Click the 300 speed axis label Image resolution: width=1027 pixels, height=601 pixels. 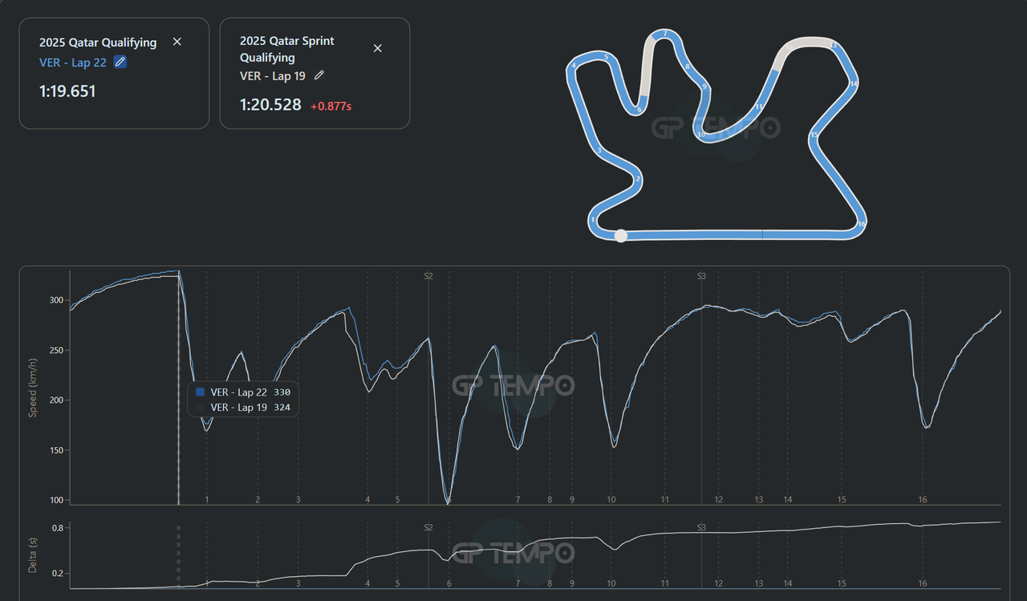tap(56, 300)
